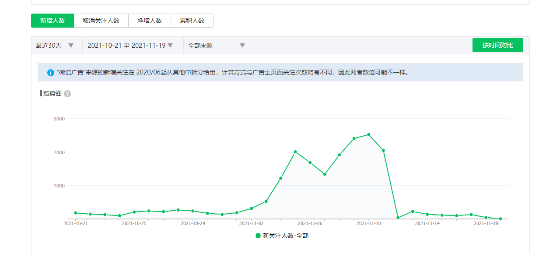560x254 pixels.
Task: Click the help question mark beside 趋势图
Action: click(67, 94)
